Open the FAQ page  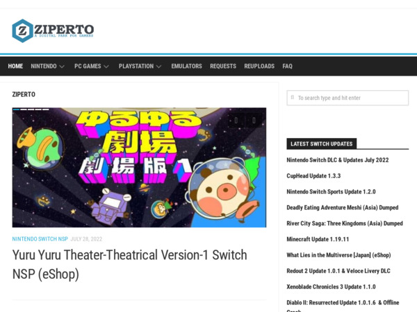tap(287, 66)
